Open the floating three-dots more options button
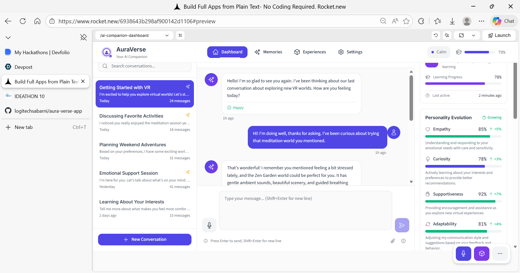 500,253
